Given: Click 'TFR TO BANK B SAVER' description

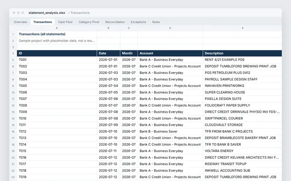Looking at the screenshot, I should [242, 144].
